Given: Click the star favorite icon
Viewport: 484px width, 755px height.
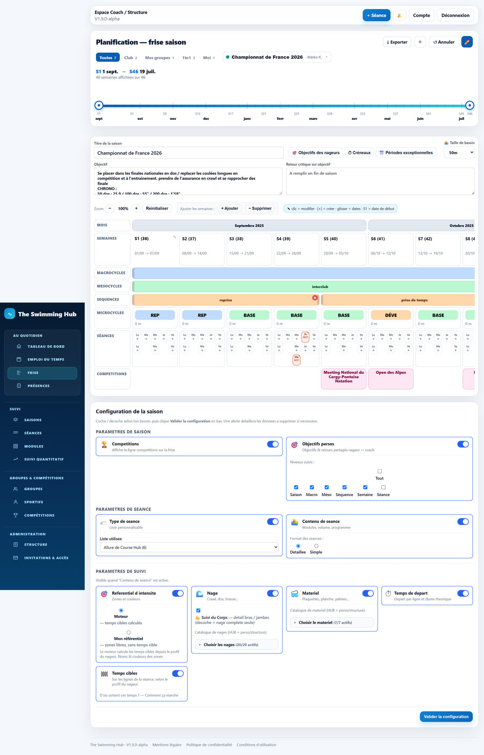Looking at the screenshot, I should click(x=420, y=42).
